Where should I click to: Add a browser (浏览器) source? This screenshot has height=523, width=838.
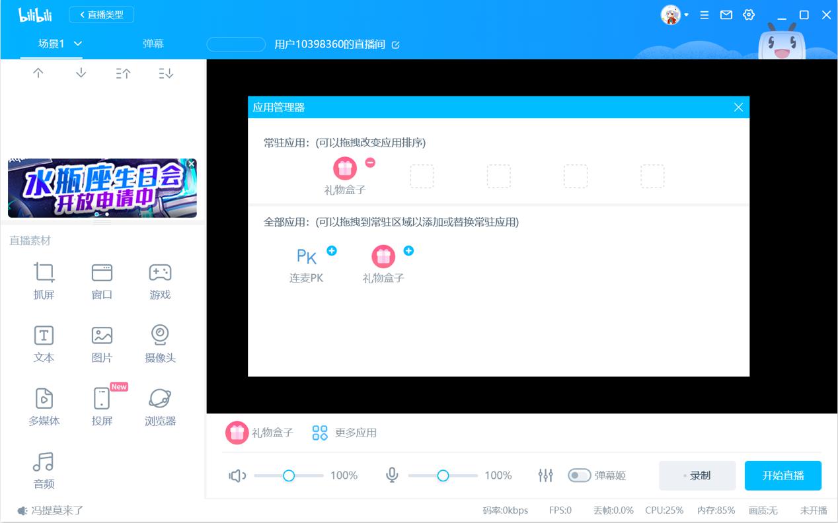[160, 407]
